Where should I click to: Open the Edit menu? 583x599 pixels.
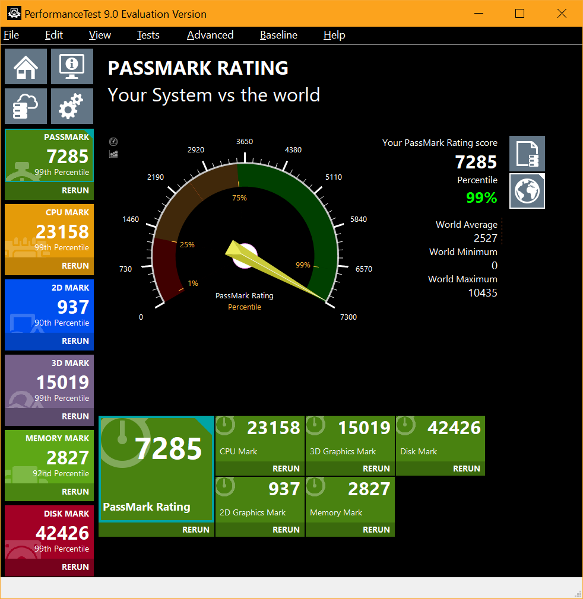[54, 35]
